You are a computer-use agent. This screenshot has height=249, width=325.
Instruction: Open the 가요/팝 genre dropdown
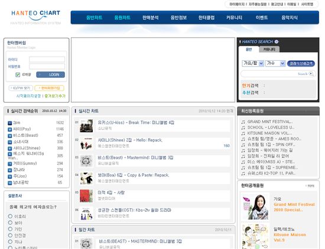click(x=253, y=63)
